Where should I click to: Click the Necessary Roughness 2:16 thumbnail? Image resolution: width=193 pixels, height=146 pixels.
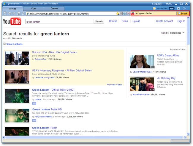(17, 77)
